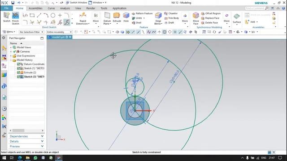The image size is (287, 161).
Task: Select the Quick Trim tool
Action: click(x=32, y=22)
